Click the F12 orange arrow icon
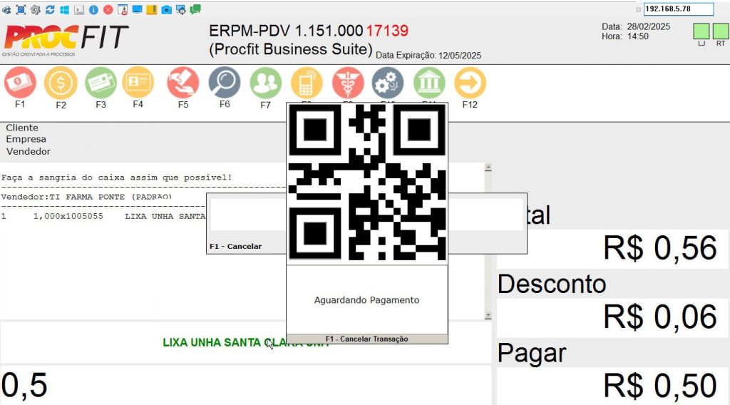The height and width of the screenshot is (405, 730). coord(470,83)
